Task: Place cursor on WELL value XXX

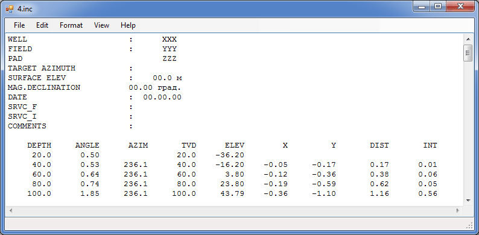Action: [170, 40]
